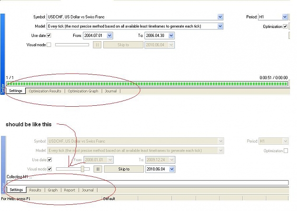
Task: Open Report tab in lower panel
Action: pyautogui.click(x=69, y=190)
